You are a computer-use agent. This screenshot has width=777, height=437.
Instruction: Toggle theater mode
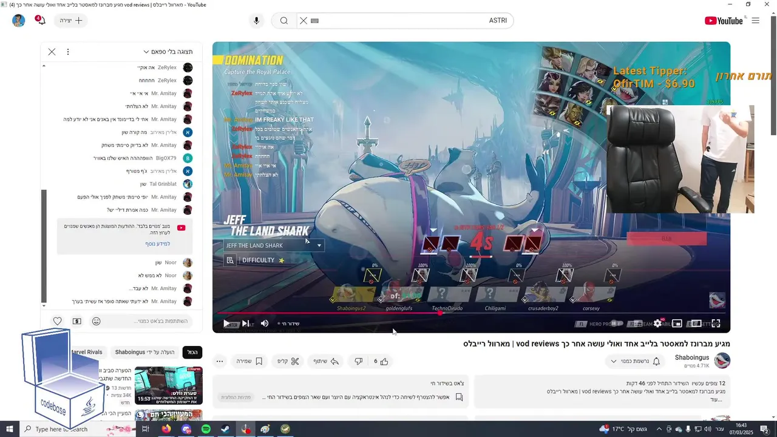point(696,324)
